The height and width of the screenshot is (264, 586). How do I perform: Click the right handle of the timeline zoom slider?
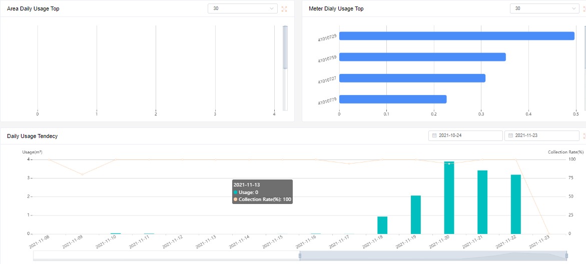point(566,255)
